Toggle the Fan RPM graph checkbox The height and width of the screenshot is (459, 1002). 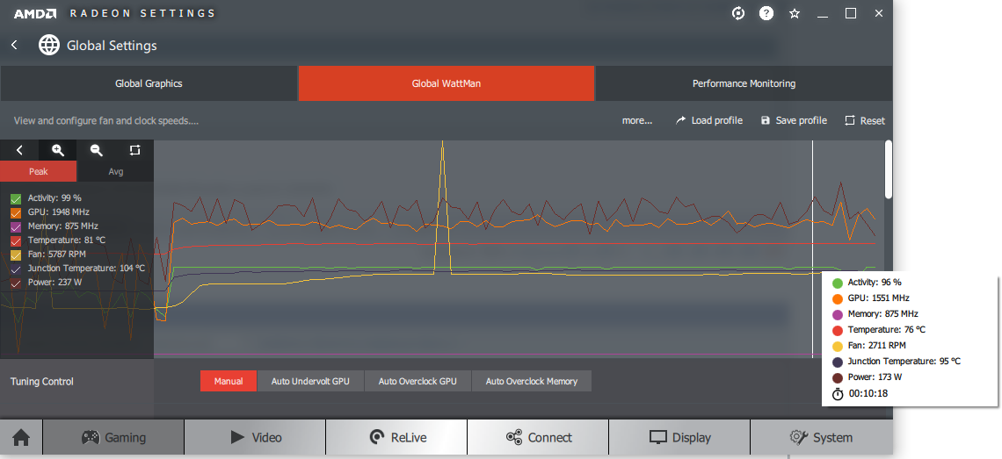tap(16, 255)
